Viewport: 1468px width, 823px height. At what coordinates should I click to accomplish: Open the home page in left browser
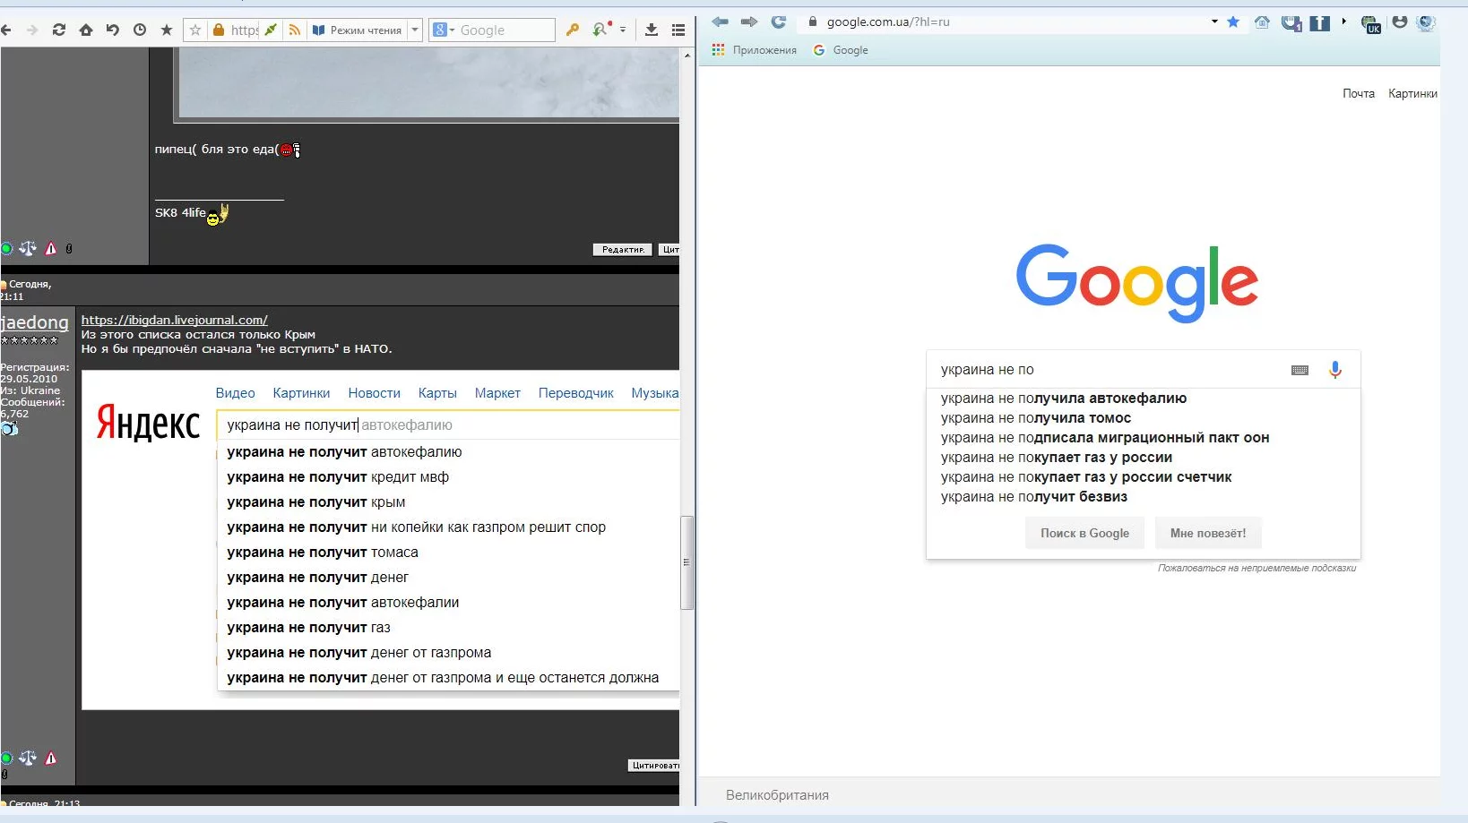(x=86, y=30)
